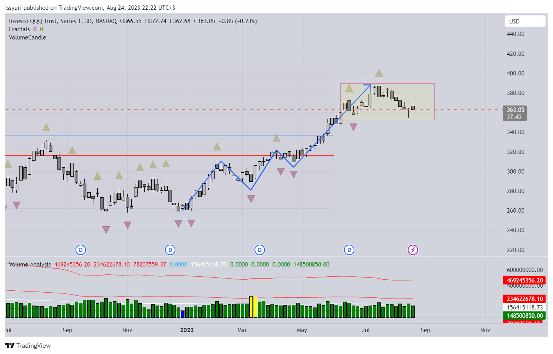Select the red horizontal line near 316
Viewport: 553px width, 354px height.
[170, 156]
